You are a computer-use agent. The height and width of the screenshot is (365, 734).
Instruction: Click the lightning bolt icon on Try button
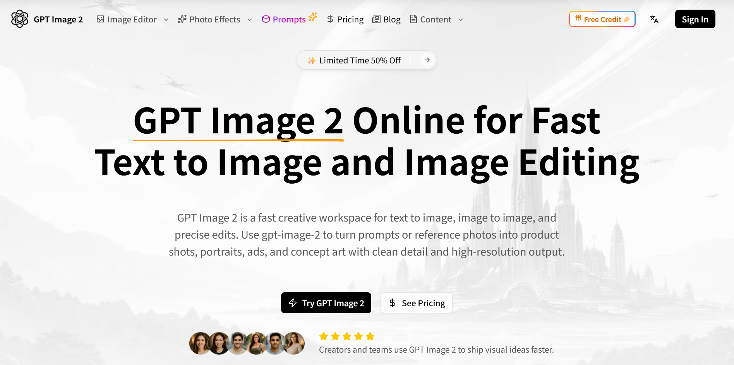pyautogui.click(x=293, y=303)
